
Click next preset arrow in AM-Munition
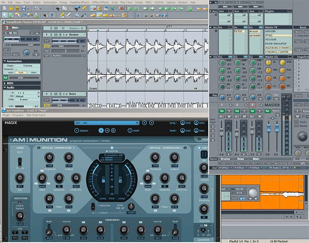point(151,123)
